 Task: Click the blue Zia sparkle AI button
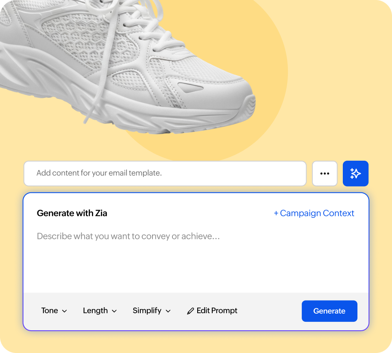point(355,173)
